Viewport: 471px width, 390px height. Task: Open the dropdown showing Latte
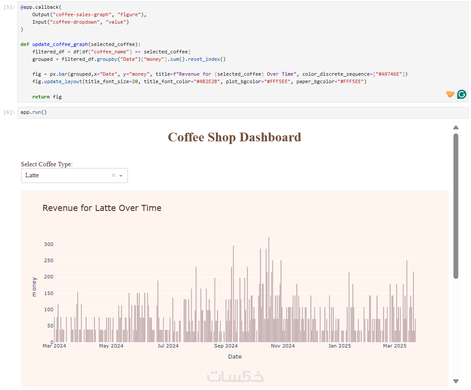coord(66,176)
